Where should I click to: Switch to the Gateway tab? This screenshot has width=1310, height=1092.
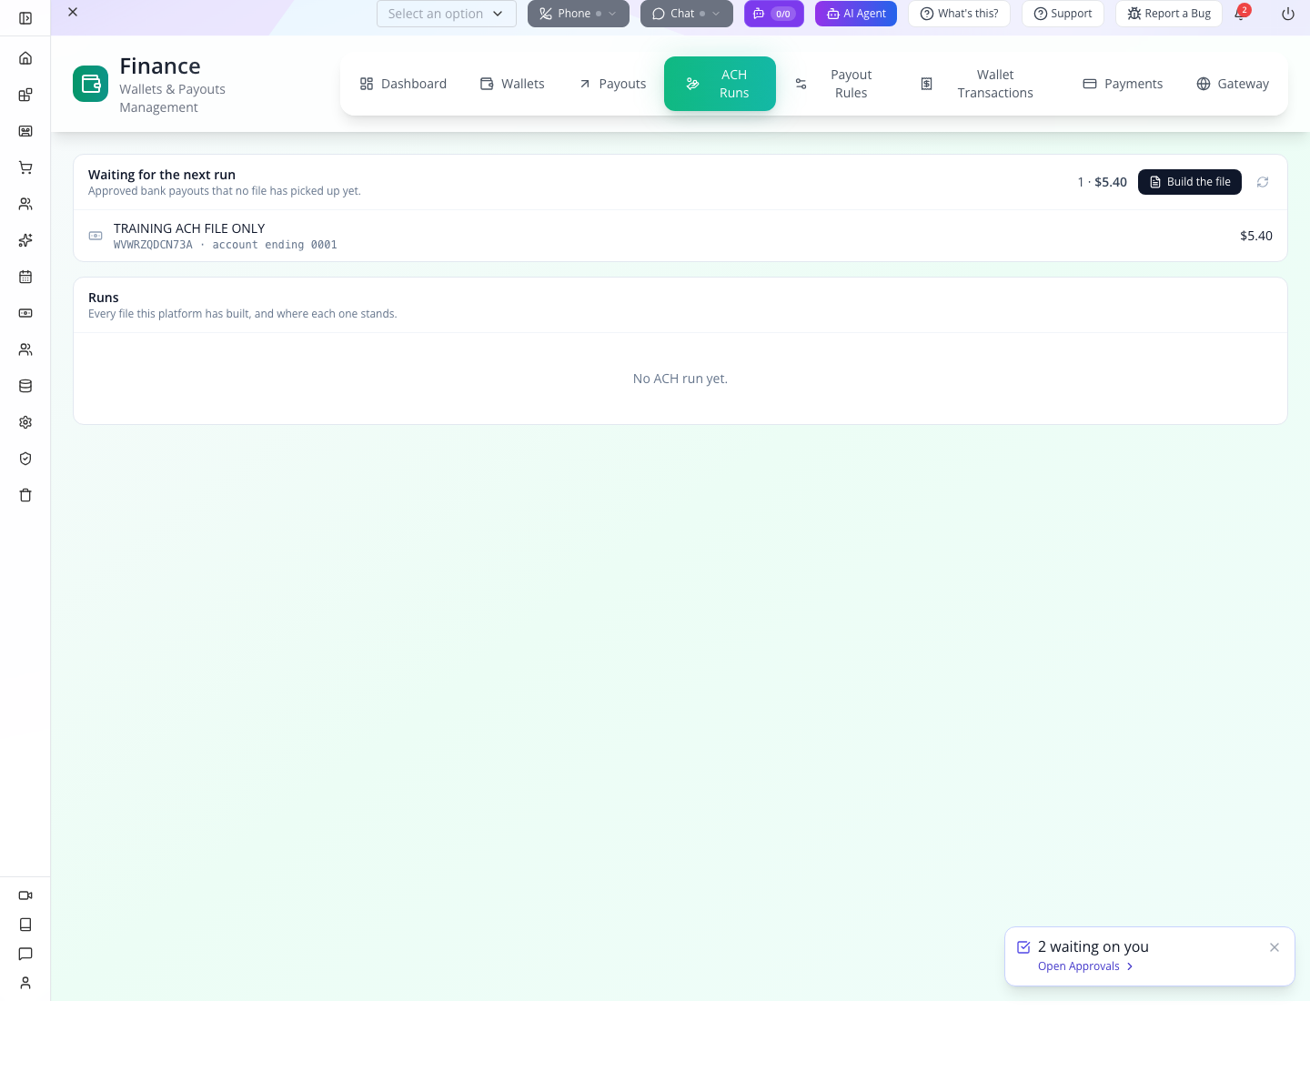pyautogui.click(x=1233, y=84)
